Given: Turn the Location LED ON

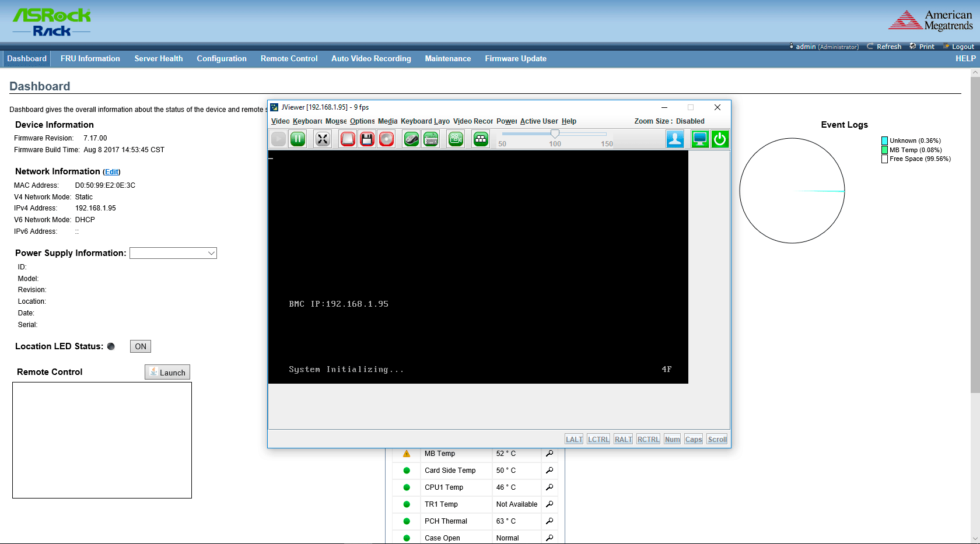Looking at the screenshot, I should (x=141, y=346).
